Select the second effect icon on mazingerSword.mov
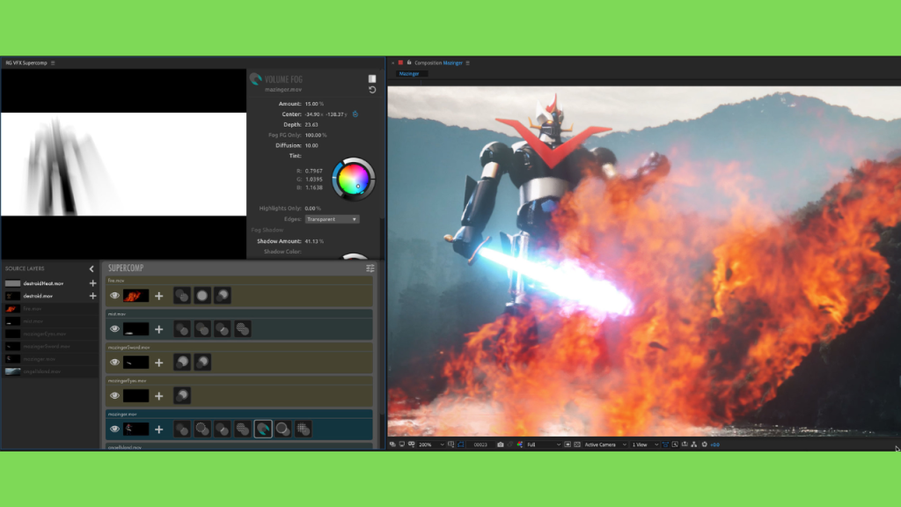901x507 pixels. 202,362
